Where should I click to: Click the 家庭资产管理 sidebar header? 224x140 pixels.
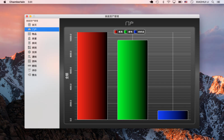[x=32, y=21]
